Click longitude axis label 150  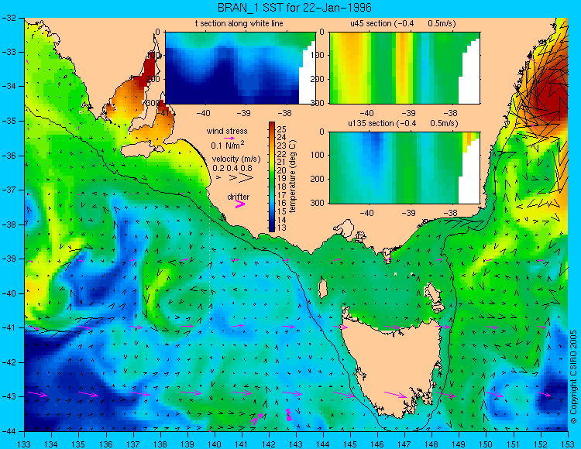pos(486,444)
